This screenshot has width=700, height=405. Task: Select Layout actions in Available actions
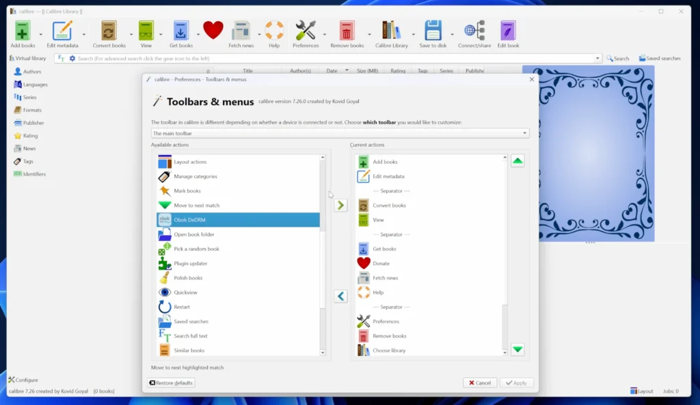[239, 162]
